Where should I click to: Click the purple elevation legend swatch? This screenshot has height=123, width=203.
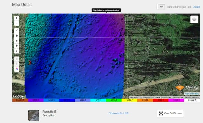point(36,100)
